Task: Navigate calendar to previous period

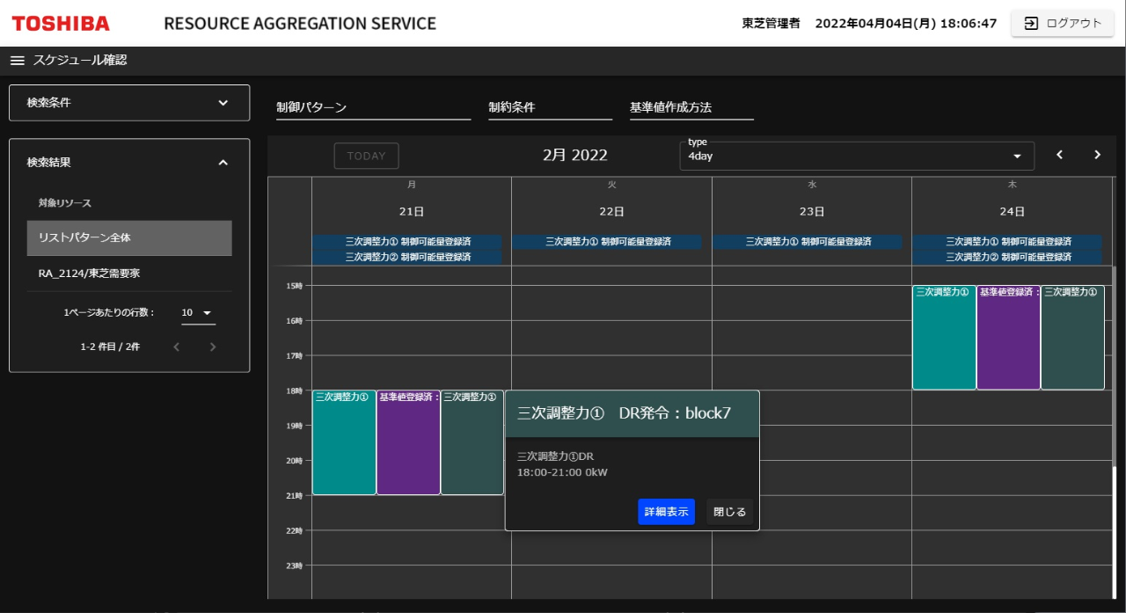Action: [x=1059, y=155]
